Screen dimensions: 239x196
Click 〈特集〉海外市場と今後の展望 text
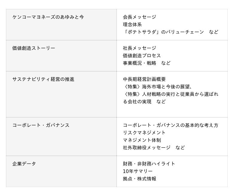[x=157, y=87]
